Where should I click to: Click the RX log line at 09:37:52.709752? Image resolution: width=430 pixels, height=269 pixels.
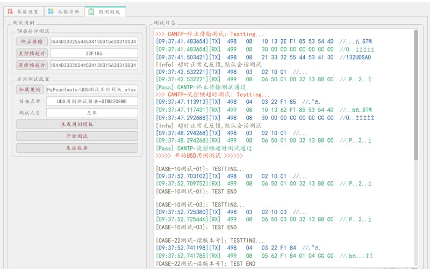point(263,183)
